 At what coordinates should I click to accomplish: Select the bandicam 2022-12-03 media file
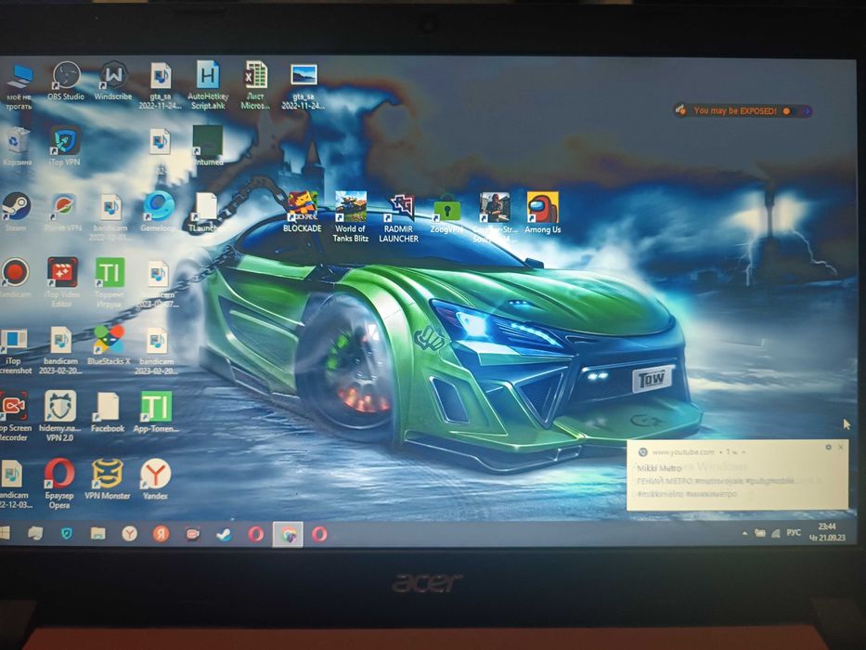[x=13, y=484]
